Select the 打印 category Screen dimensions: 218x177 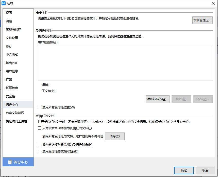pos(9,79)
